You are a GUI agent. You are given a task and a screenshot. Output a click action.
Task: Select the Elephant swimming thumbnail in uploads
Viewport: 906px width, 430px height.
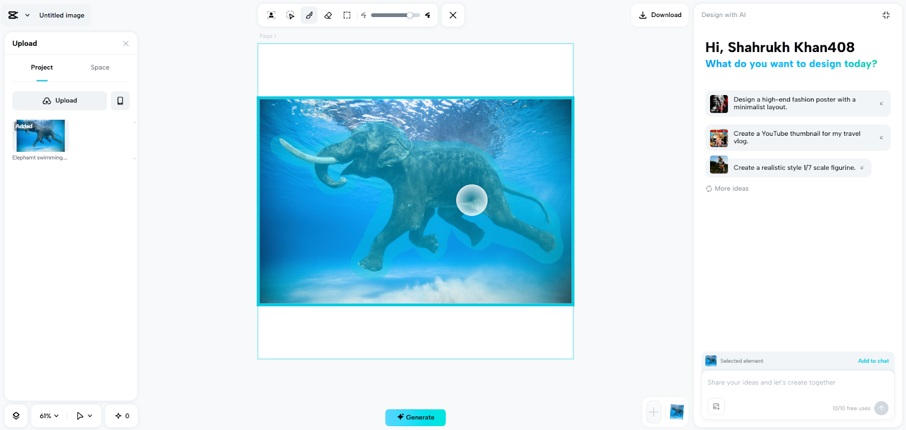[40, 136]
